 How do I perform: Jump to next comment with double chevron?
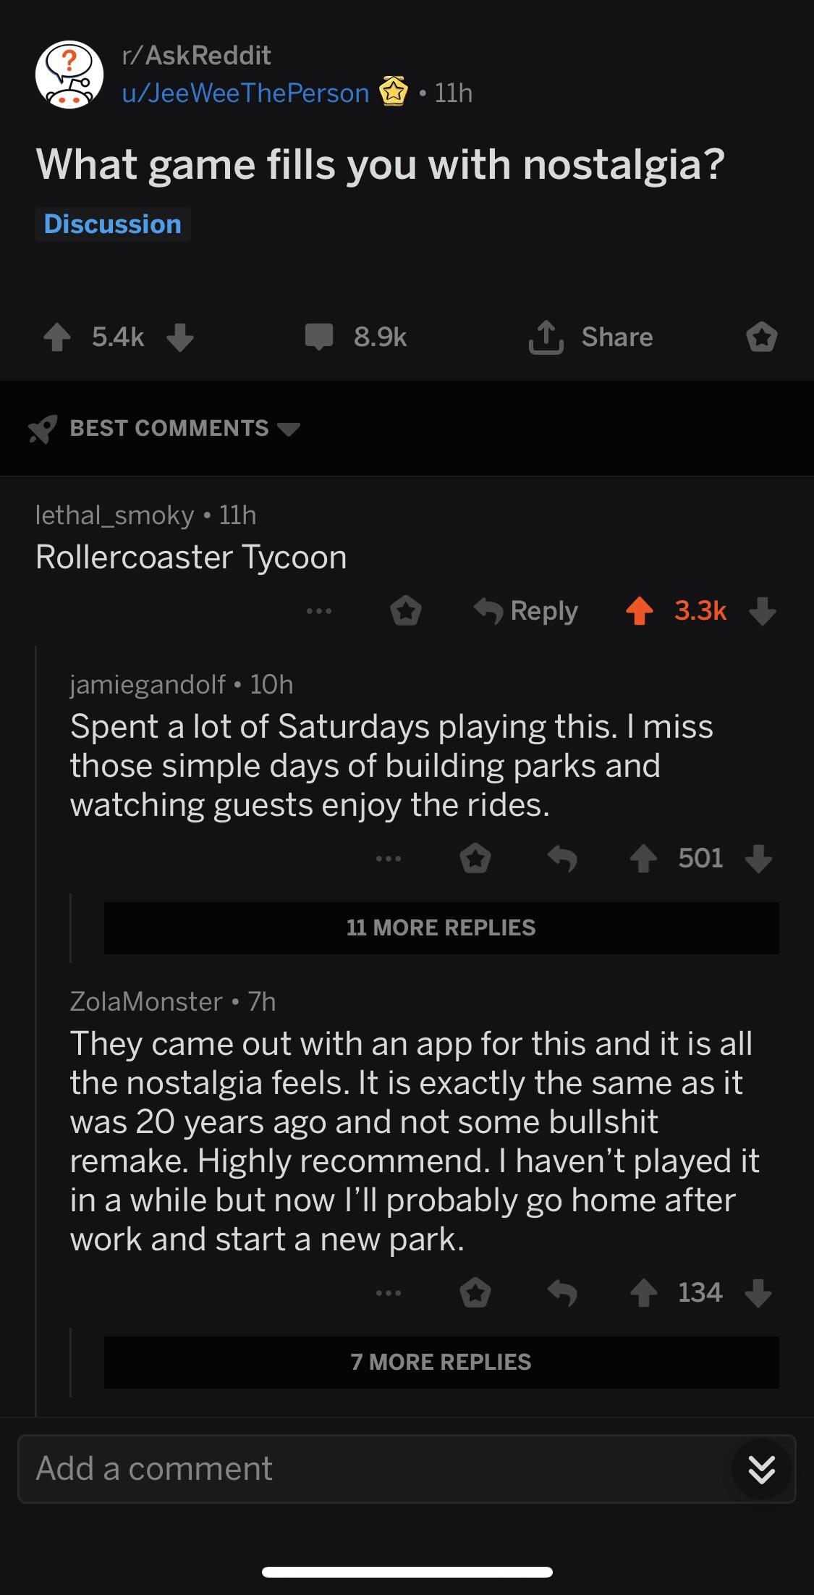click(x=761, y=1469)
